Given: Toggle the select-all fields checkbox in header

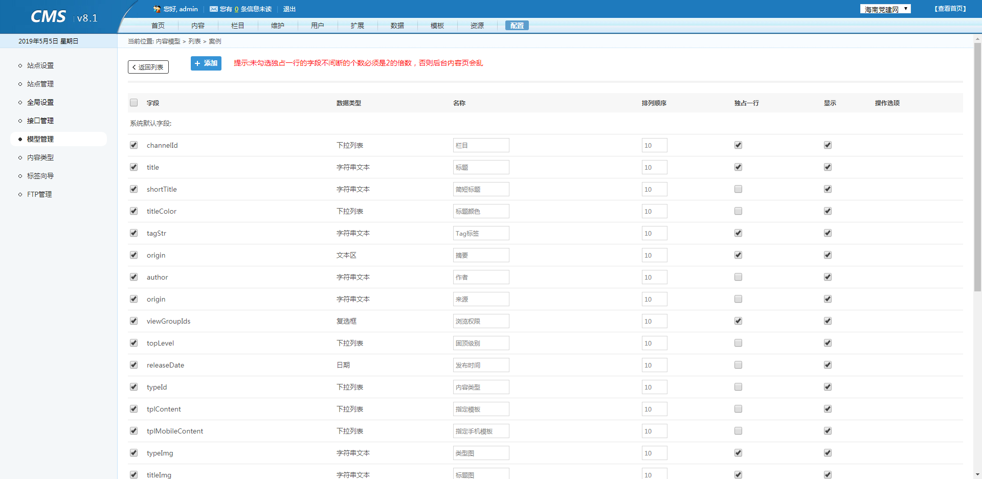Looking at the screenshot, I should [134, 103].
